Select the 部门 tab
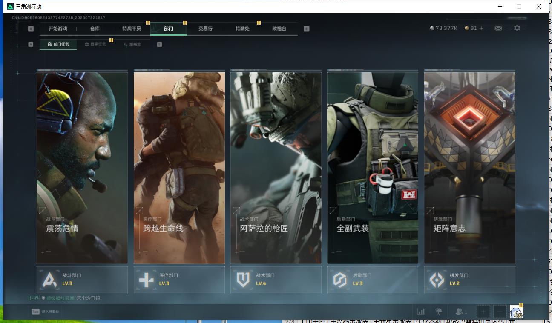Screen dimensions: 552x323 [169, 29]
